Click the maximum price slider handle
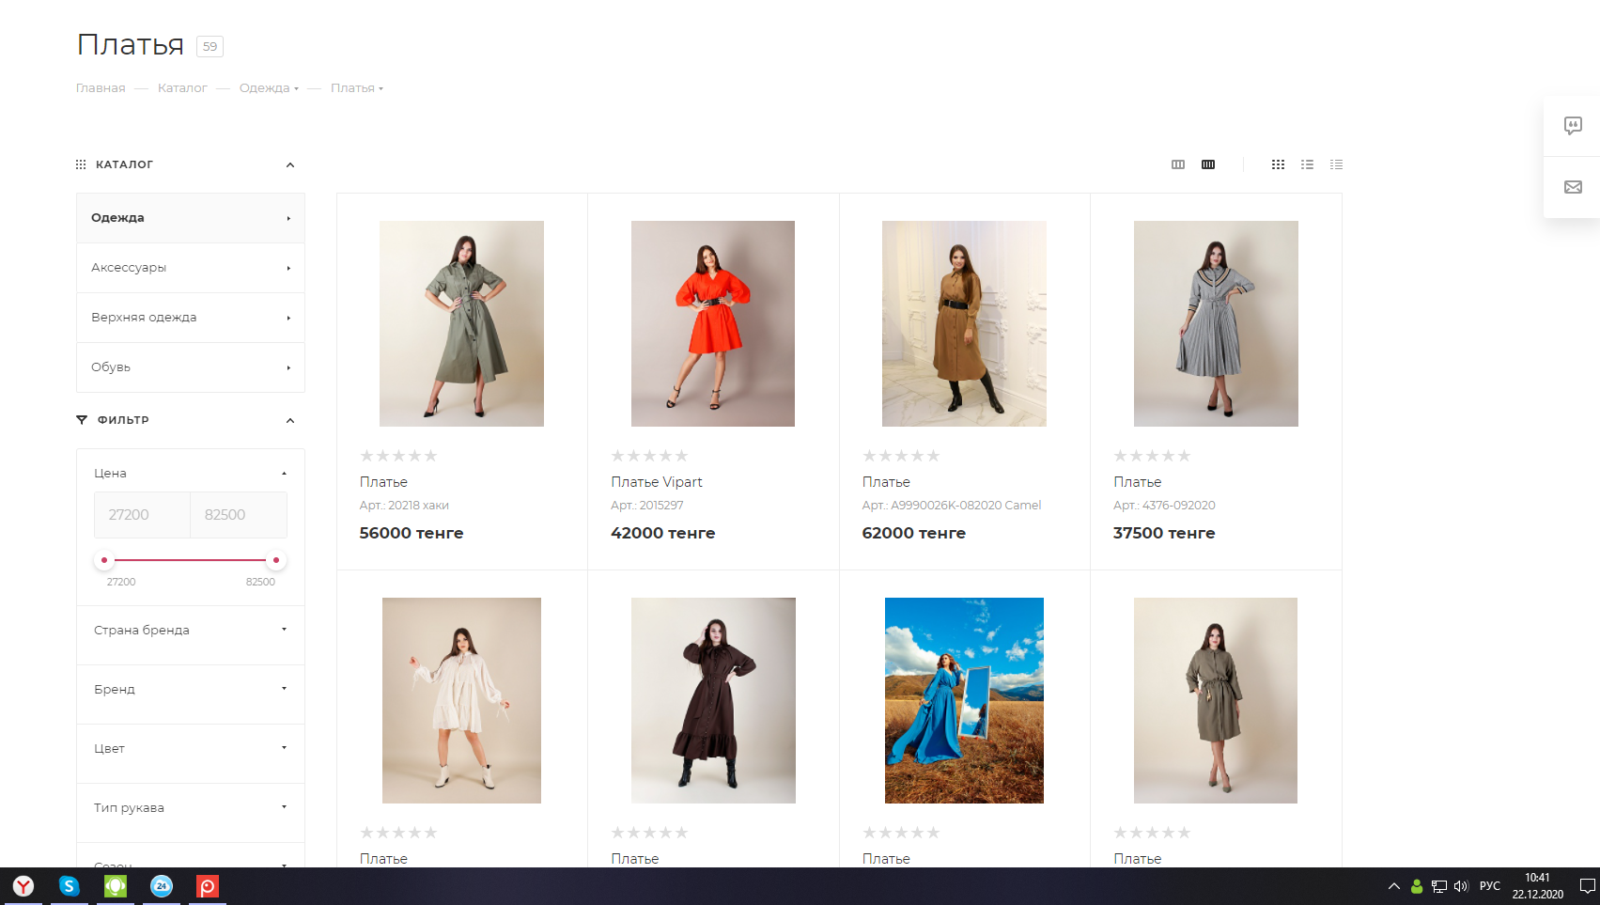The width and height of the screenshot is (1600, 905). [275, 560]
